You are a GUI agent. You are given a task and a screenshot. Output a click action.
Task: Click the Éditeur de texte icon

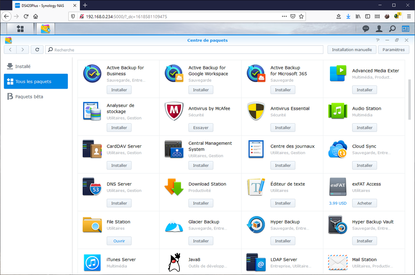point(256,187)
